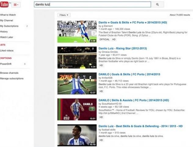Open Danilo Goals & Skills first video thumbnail
This screenshot has height=147, width=193.
[77, 31]
